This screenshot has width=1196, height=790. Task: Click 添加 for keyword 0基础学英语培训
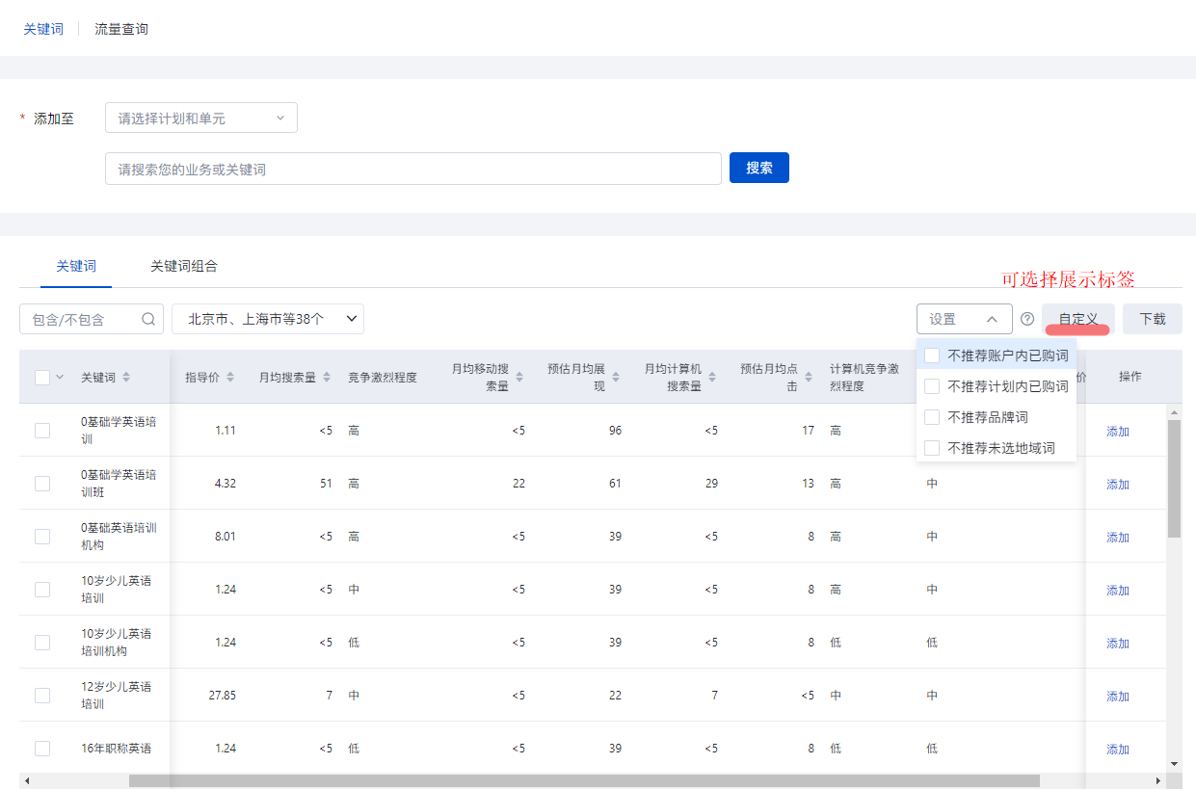click(x=1116, y=431)
